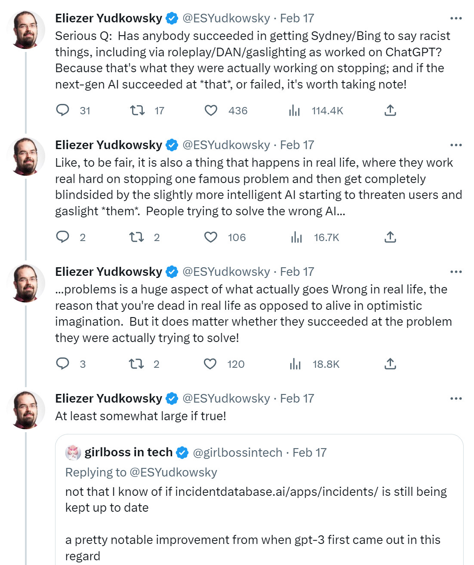Screen dimensions: 474x565
Task: Open more options on 'At least somewhat large' tweet
Action: [x=456, y=399]
